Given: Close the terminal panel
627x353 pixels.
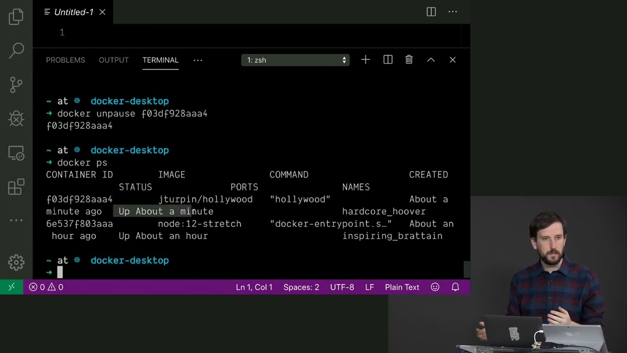Looking at the screenshot, I should click(453, 60).
